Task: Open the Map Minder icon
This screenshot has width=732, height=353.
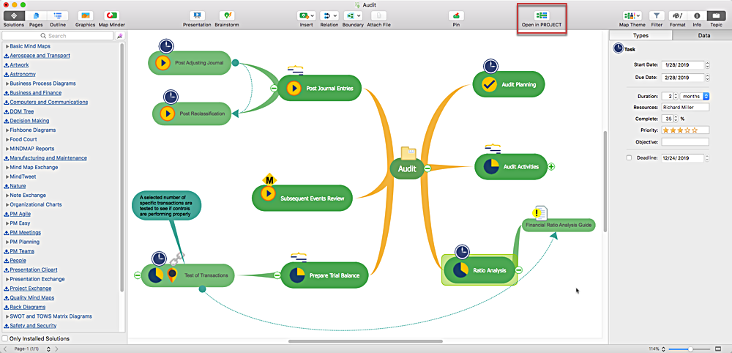Action: point(112,15)
